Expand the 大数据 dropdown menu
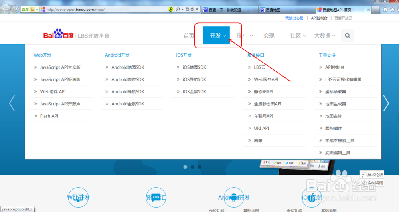Screen dimensions: 399x212 tap(325, 36)
